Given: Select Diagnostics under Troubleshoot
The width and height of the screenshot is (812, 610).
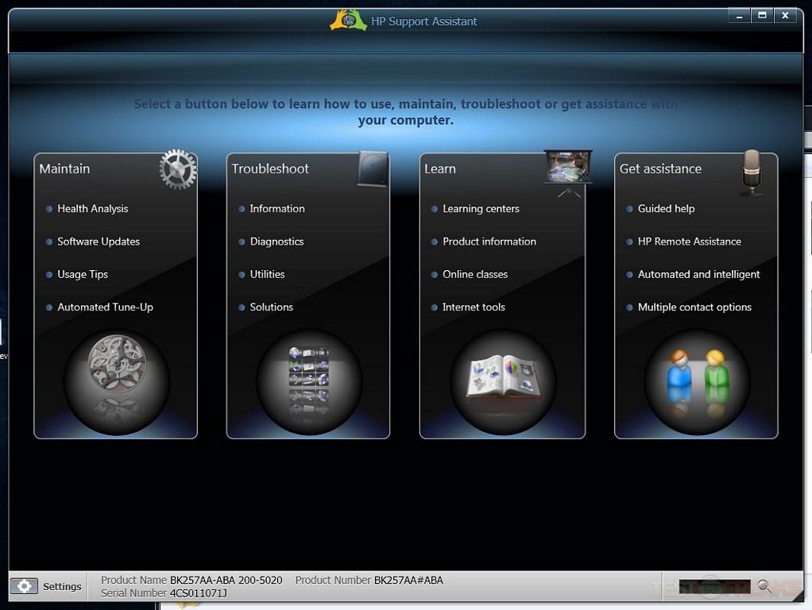Looking at the screenshot, I should 276,241.
